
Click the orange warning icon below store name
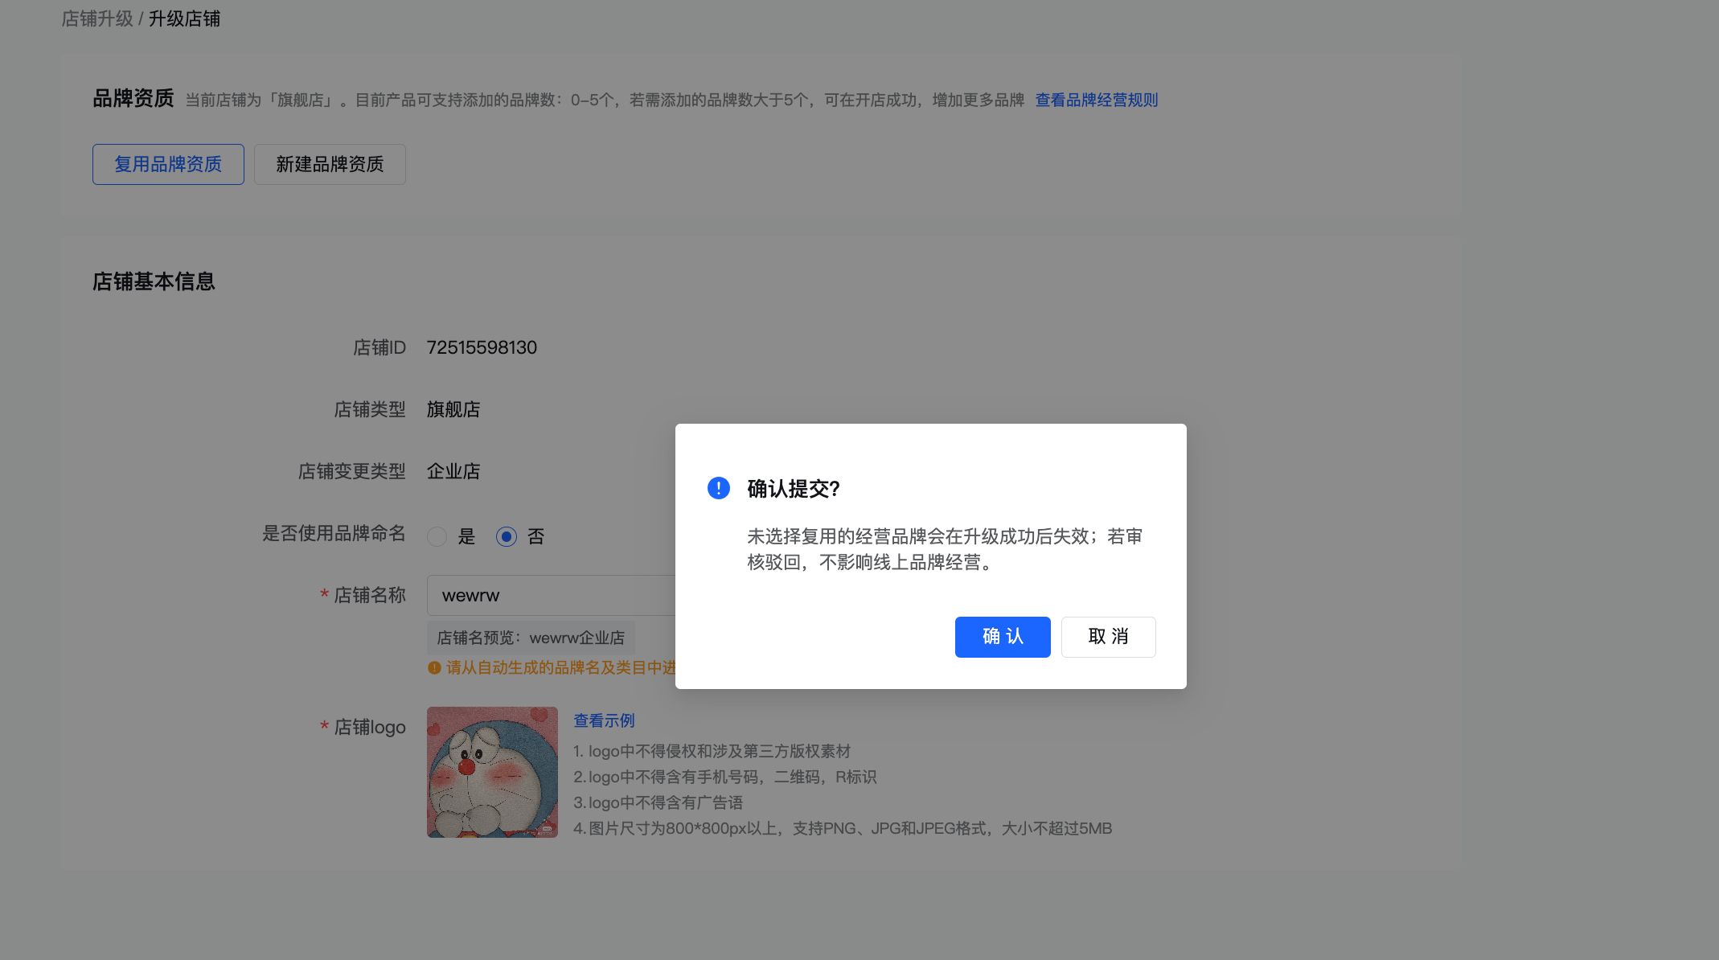tap(434, 667)
